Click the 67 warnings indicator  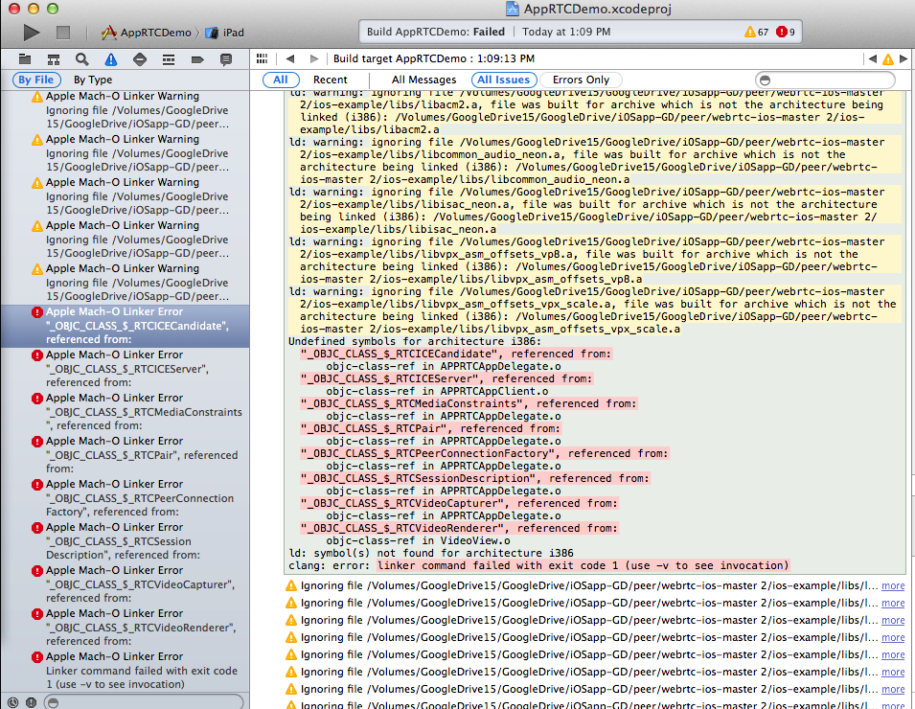(757, 32)
